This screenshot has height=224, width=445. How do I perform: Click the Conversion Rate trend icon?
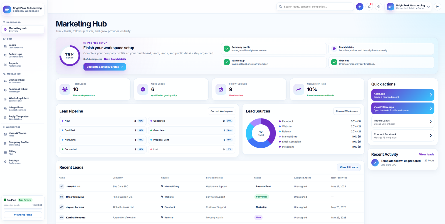(299, 89)
